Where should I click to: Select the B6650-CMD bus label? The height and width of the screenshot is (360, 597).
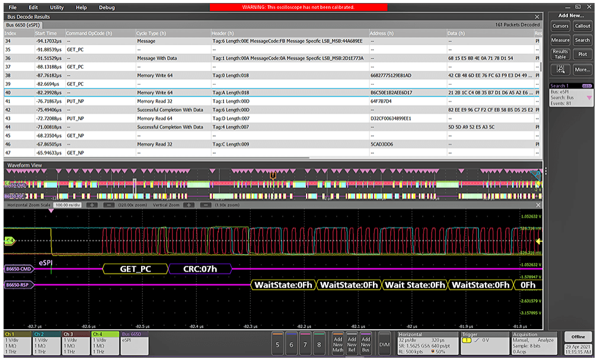click(18, 269)
